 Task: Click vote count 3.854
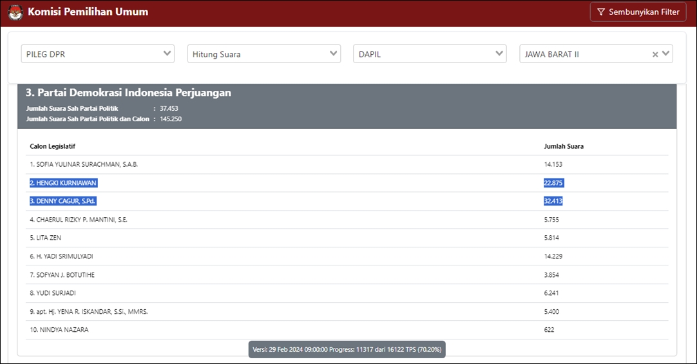551,275
